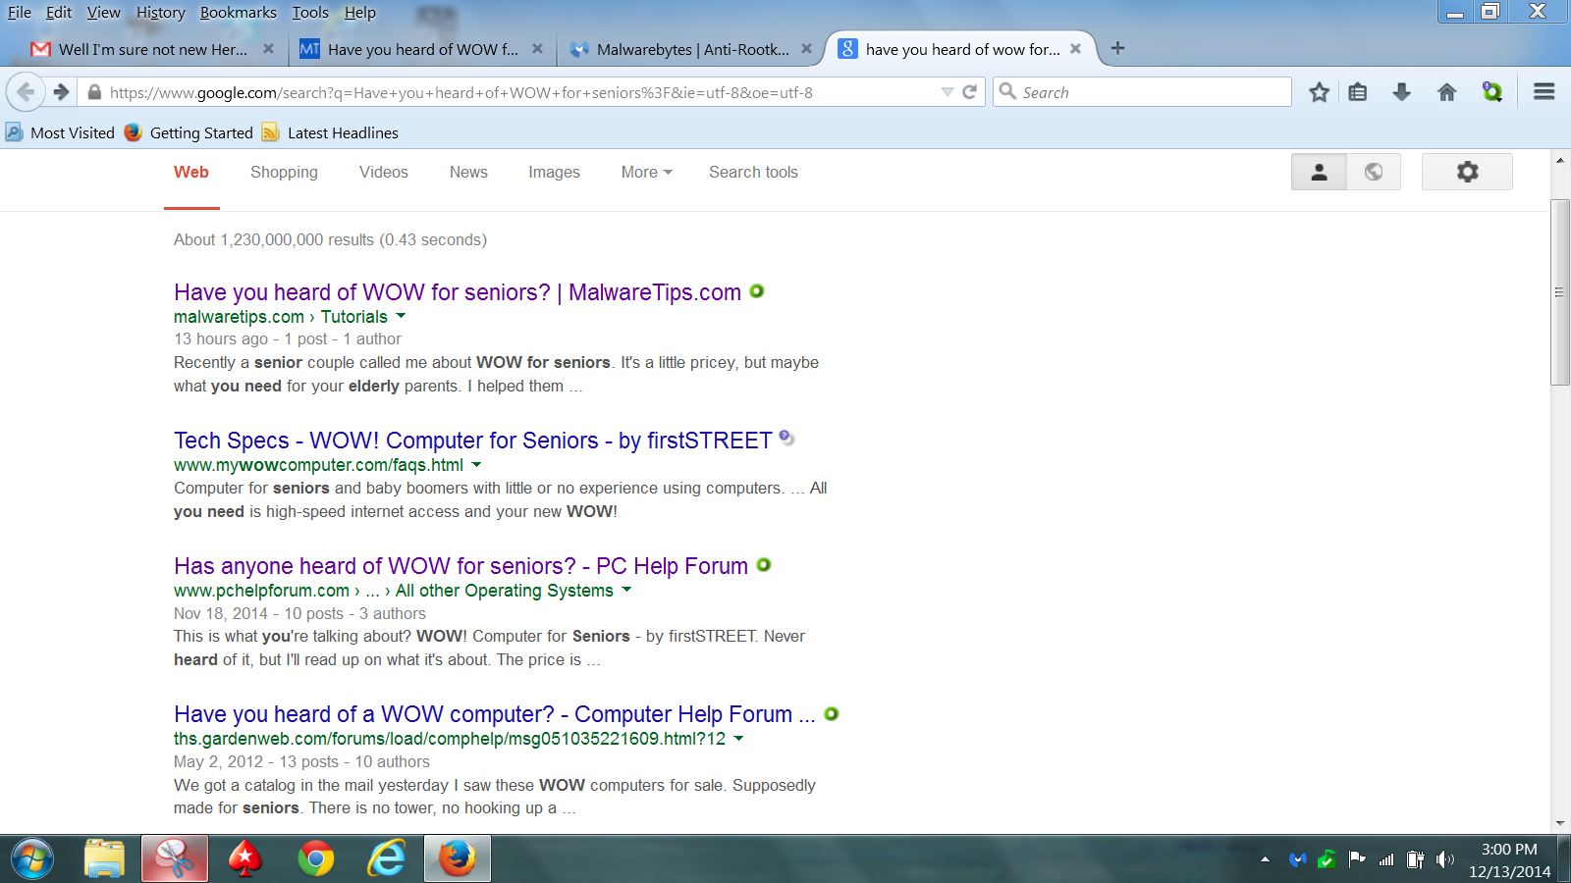The height and width of the screenshot is (883, 1571).
Task: Switch to Firefox on the taskbar
Action: 458,859
